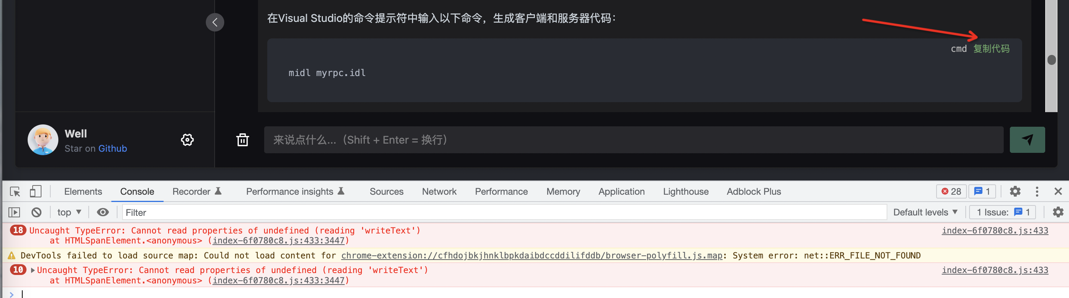Click the 28 errors counter badge
Image resolution: width=1069 pixels, height=298 pixels.
[x=951, y=191]
